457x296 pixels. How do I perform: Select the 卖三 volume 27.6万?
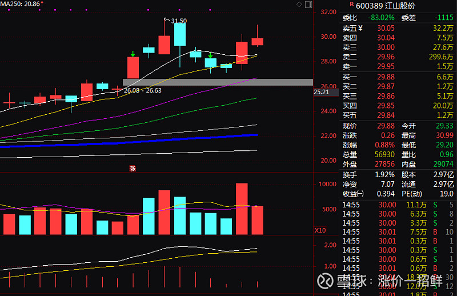443,47
